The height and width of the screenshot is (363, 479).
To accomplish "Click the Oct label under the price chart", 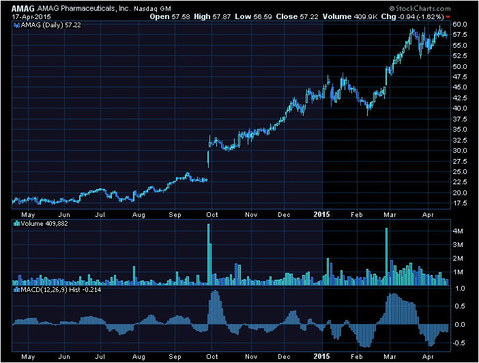I will click(x=212, y=215).
